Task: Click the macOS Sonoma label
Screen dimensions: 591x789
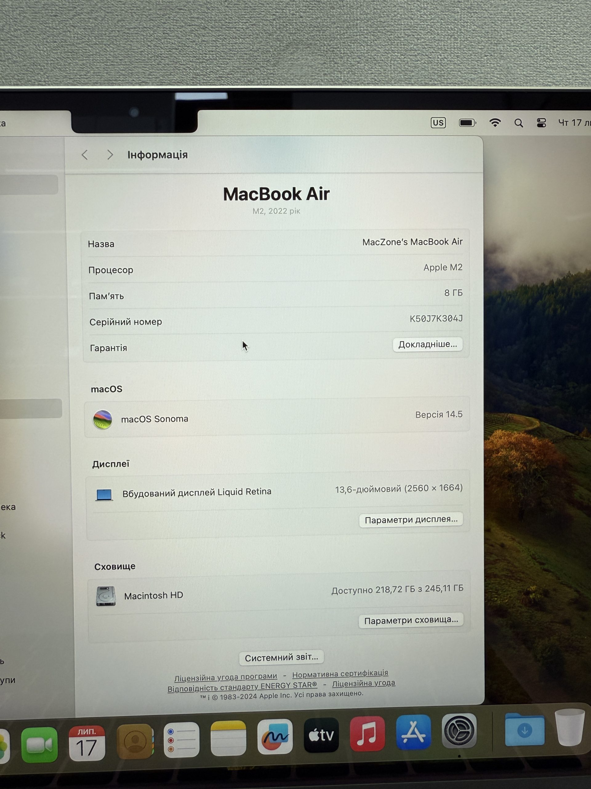Action: [155, 419]
